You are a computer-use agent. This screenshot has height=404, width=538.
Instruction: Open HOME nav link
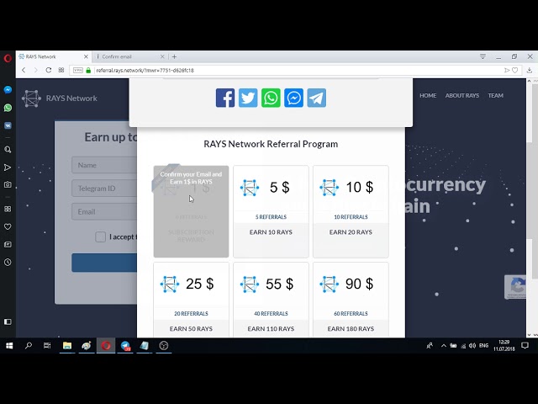pyautogui.click(x=428, y=95)
